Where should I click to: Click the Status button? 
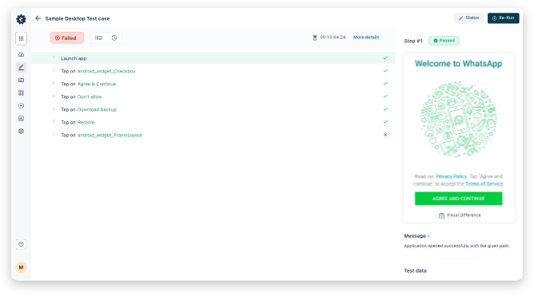click(468, 18)
